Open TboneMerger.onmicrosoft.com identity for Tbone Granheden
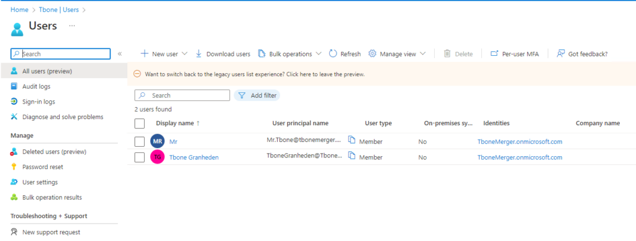636x241 pixels. click(520, 157)
